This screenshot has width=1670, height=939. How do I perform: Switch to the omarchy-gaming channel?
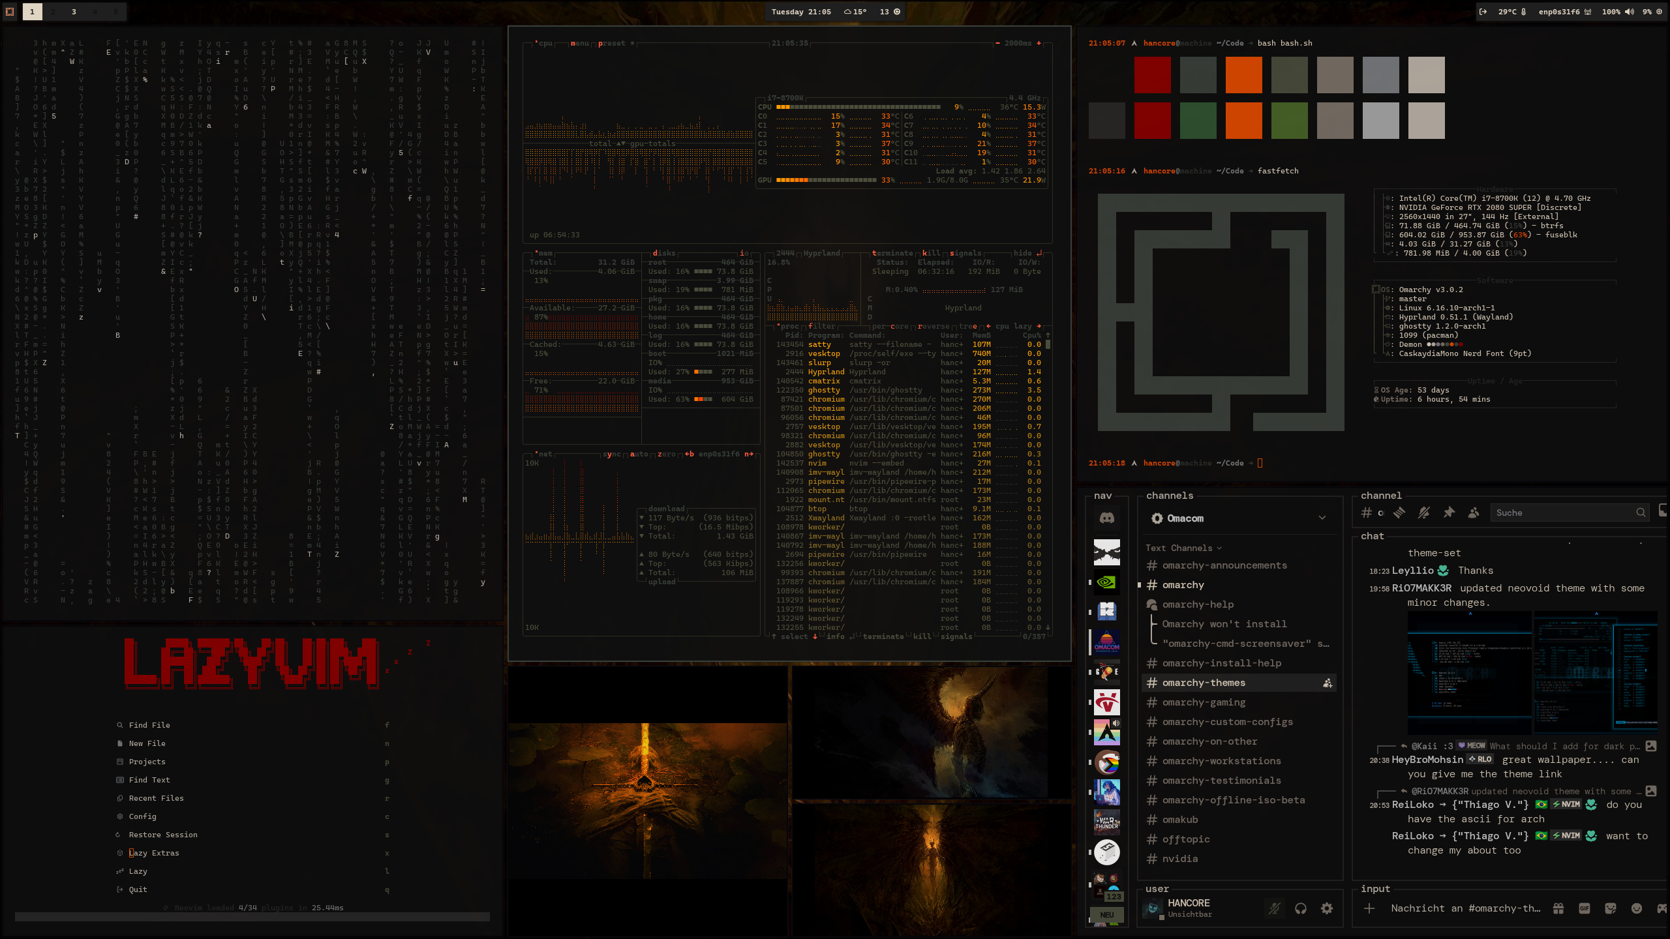pyautogui.click(x=1204, y=702)
